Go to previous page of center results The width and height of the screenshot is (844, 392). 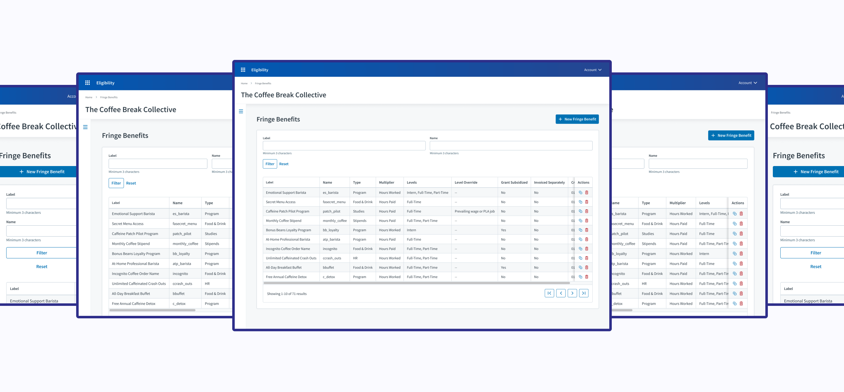tap(561, 293)
